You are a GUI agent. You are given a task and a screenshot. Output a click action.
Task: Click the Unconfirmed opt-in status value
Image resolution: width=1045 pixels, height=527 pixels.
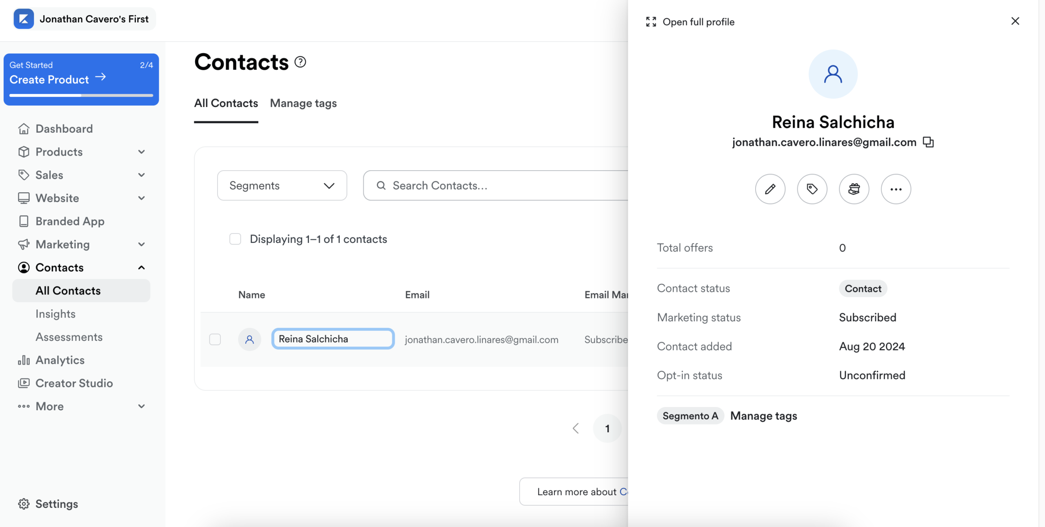click(872, 376)
